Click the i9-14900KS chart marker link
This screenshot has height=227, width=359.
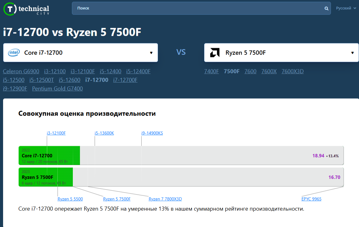coord(152,133)
